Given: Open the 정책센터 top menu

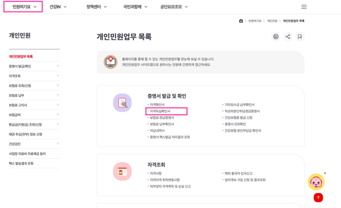Looking at the screenshot, I should click(96, 7).
